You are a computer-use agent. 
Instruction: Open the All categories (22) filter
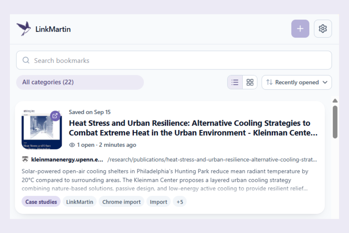pos(80,82)
